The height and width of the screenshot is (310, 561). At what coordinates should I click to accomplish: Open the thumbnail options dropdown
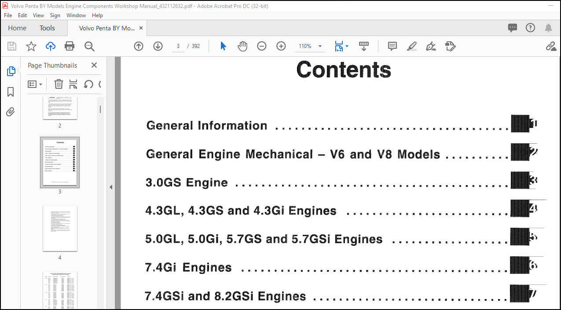click(x=35, y=84)
